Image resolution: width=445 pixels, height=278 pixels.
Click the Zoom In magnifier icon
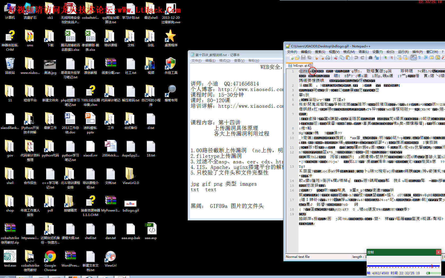[x=385, y=57]
